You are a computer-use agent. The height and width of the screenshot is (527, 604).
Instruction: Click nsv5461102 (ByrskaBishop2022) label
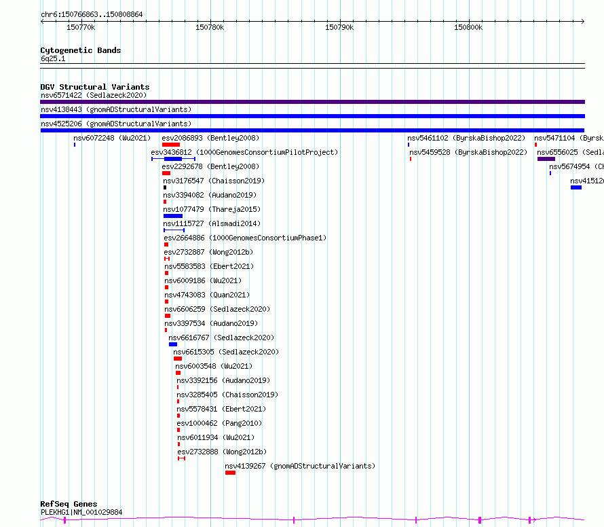466,138
